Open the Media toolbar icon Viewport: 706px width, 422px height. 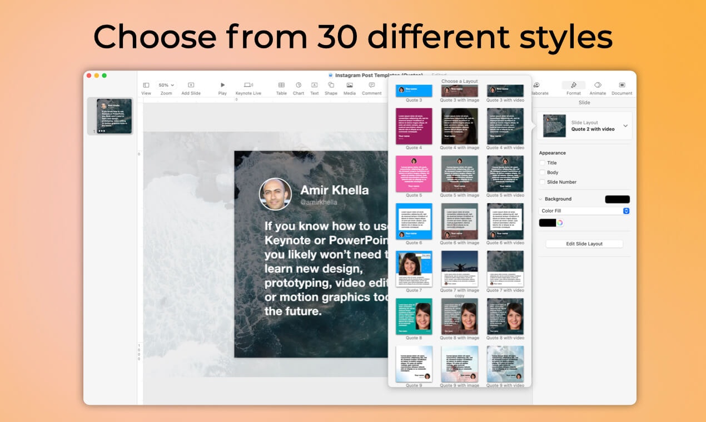coord(350,85)
